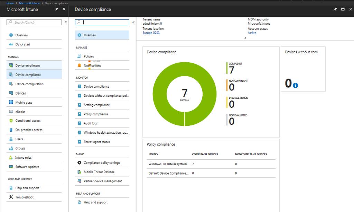
Task: Click the Quick start icon
Action: [x=11, y=44]
